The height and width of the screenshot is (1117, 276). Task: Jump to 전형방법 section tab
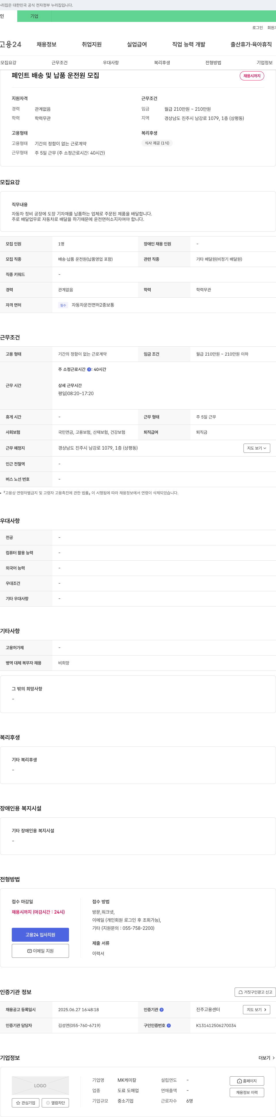click(x=213, y=63)
